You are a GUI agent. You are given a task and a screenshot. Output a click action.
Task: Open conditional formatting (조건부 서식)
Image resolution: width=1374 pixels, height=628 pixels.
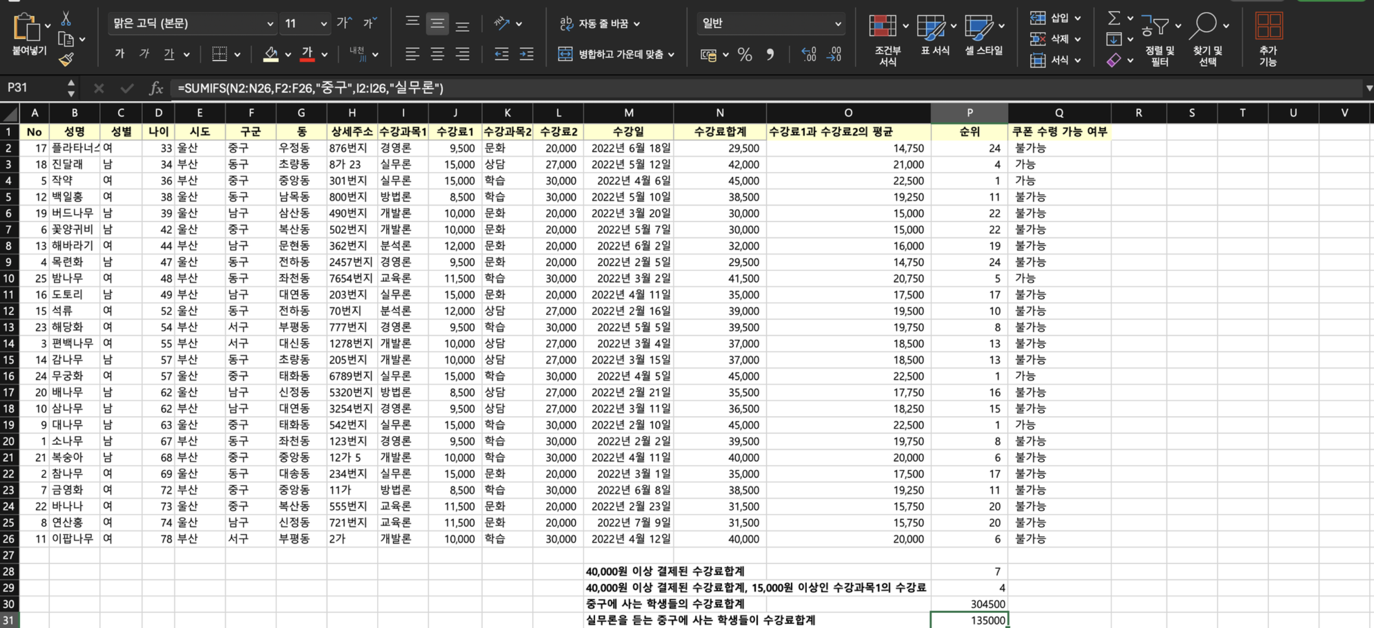click(883, 27)
